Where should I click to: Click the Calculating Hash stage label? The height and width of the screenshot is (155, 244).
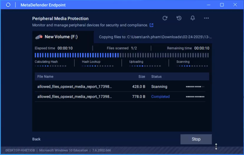point(46,62)
